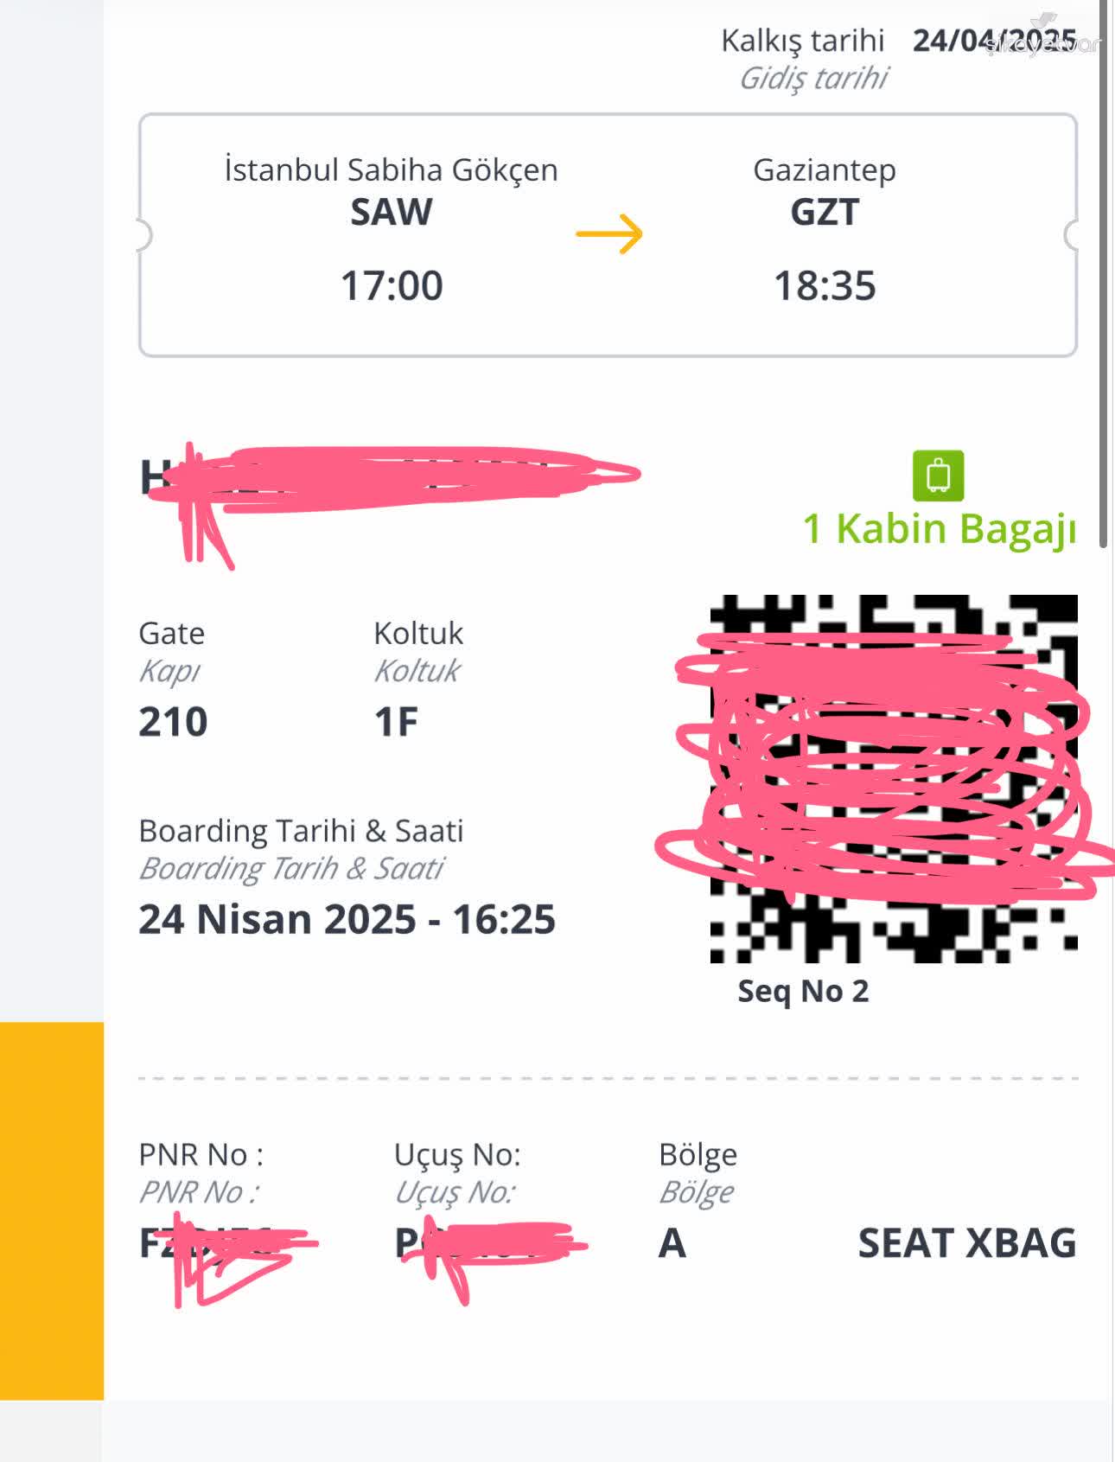Click gate number 210

173,722
